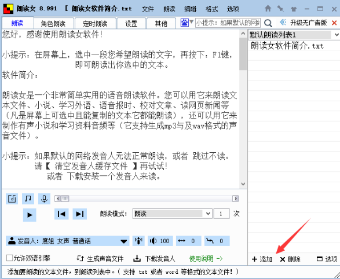Close the 升级无广告版 banner with red X
The image size is (340, 279).
click(x=334, y=23)
